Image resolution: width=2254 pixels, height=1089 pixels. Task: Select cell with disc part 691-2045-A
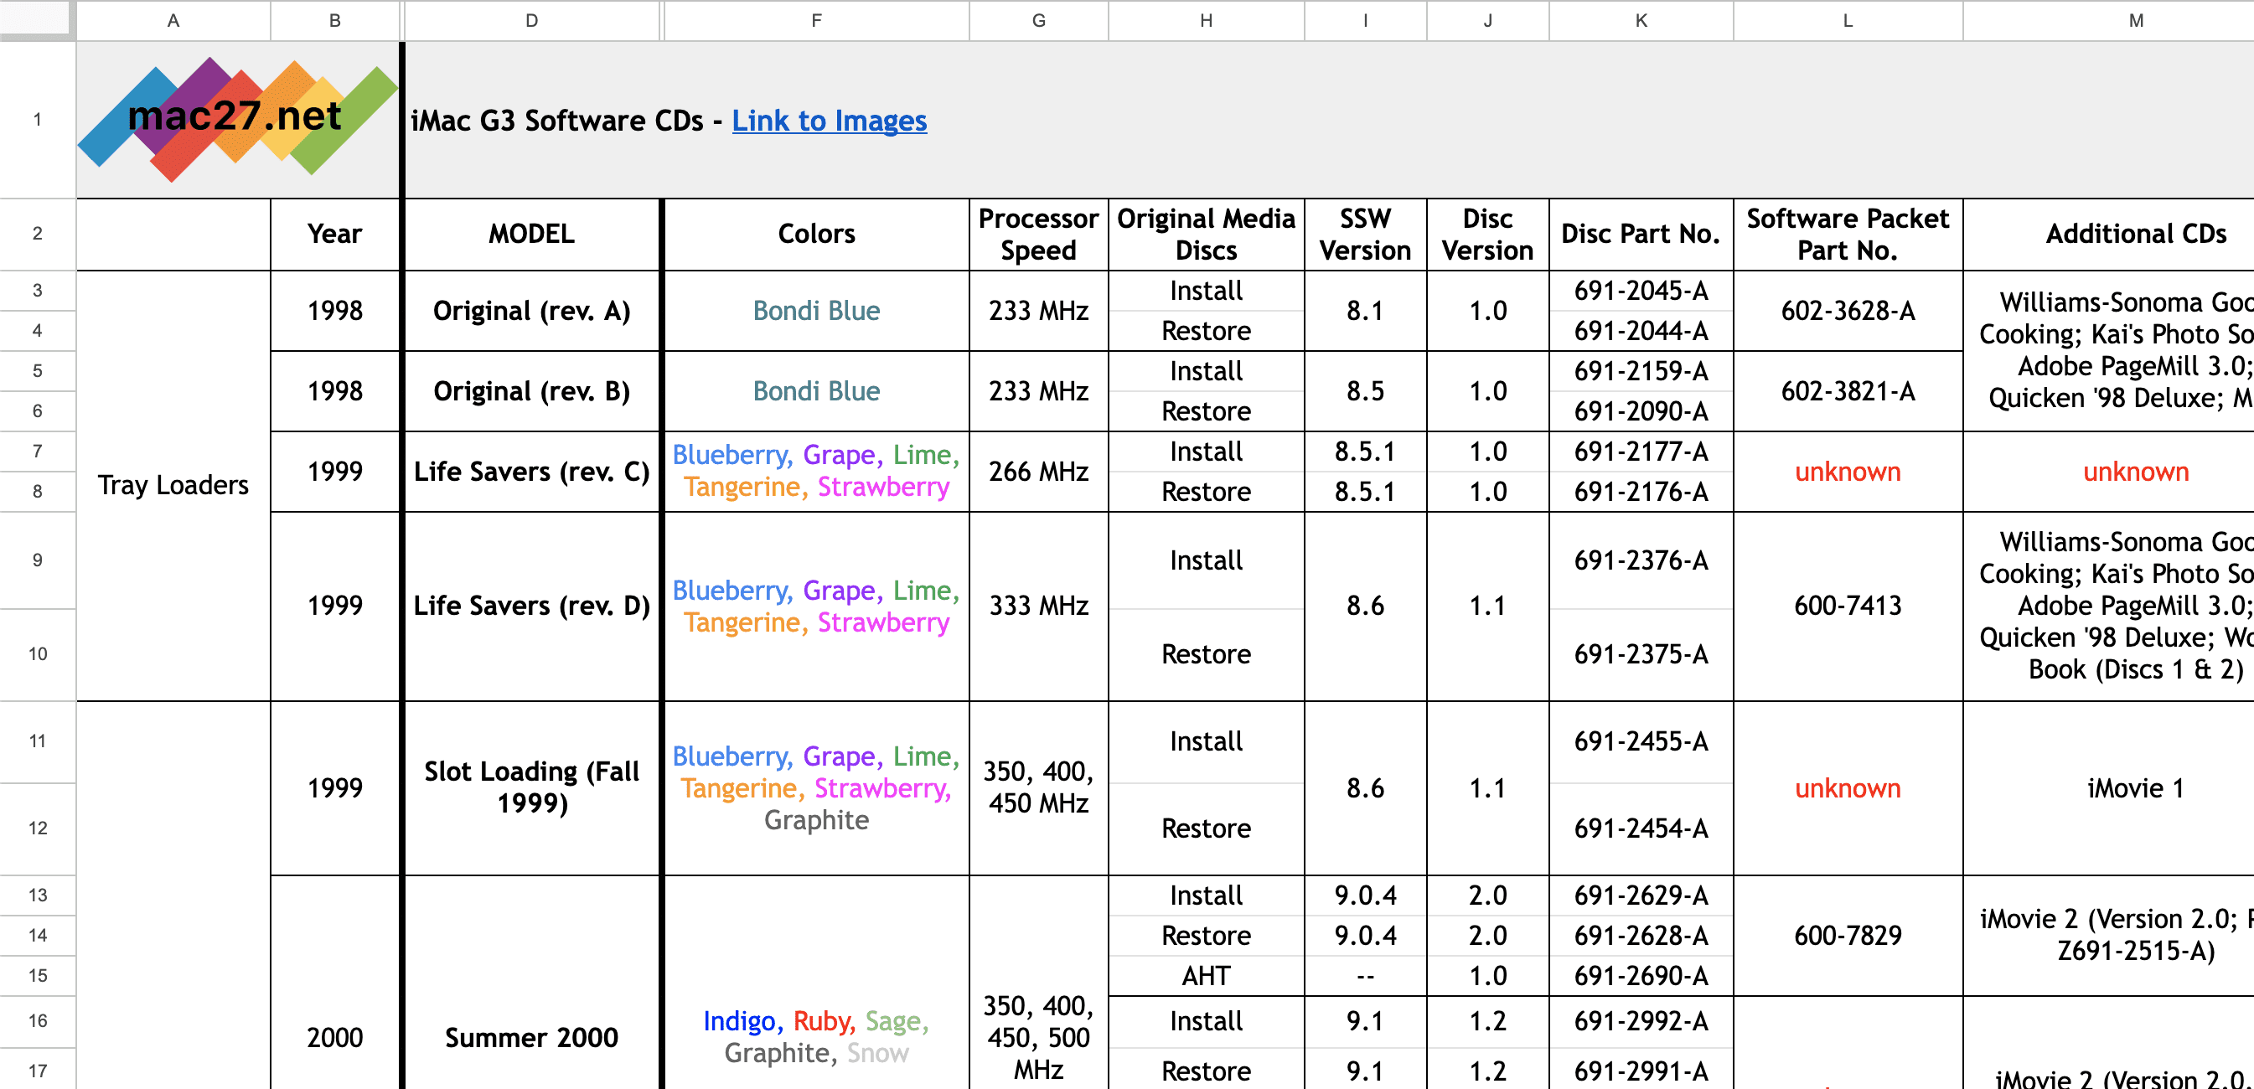1640,291
